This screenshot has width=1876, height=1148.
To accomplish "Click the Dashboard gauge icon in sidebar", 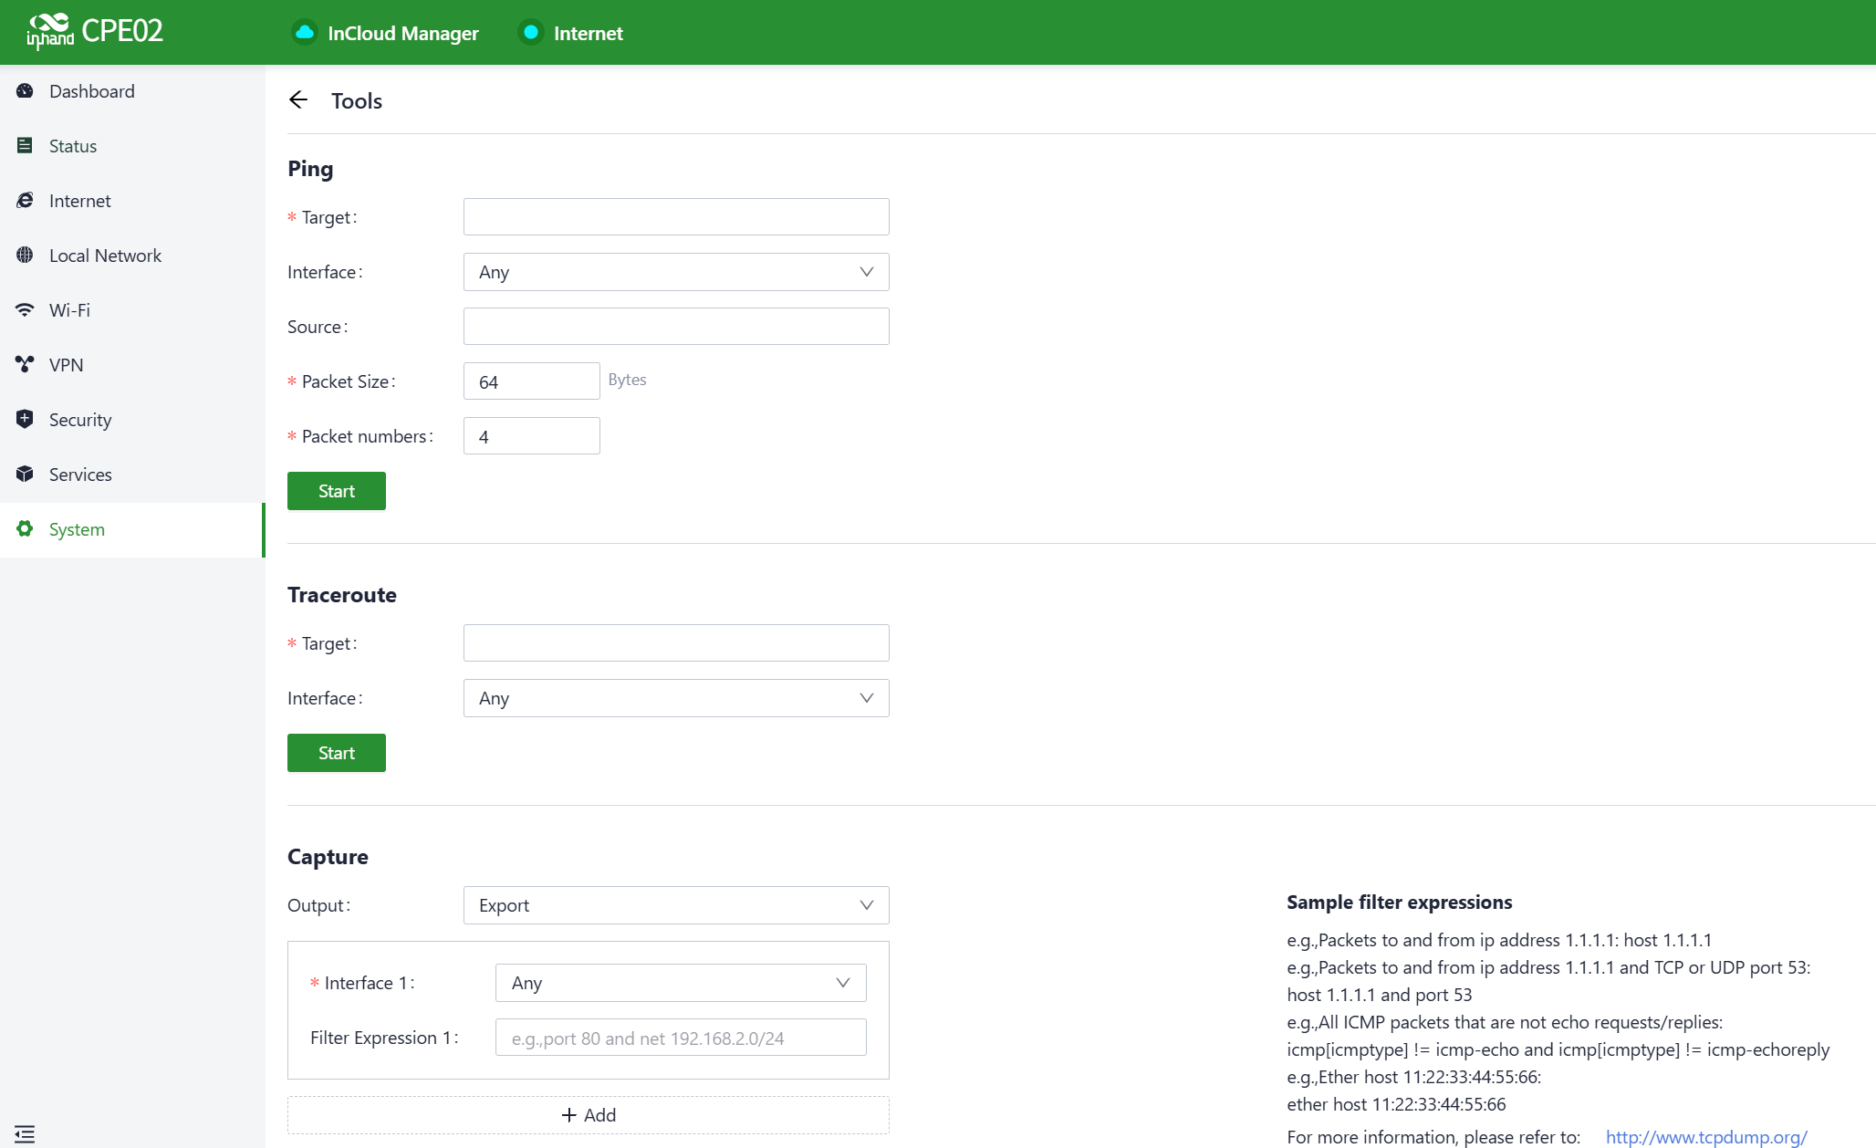I will 25,91.
